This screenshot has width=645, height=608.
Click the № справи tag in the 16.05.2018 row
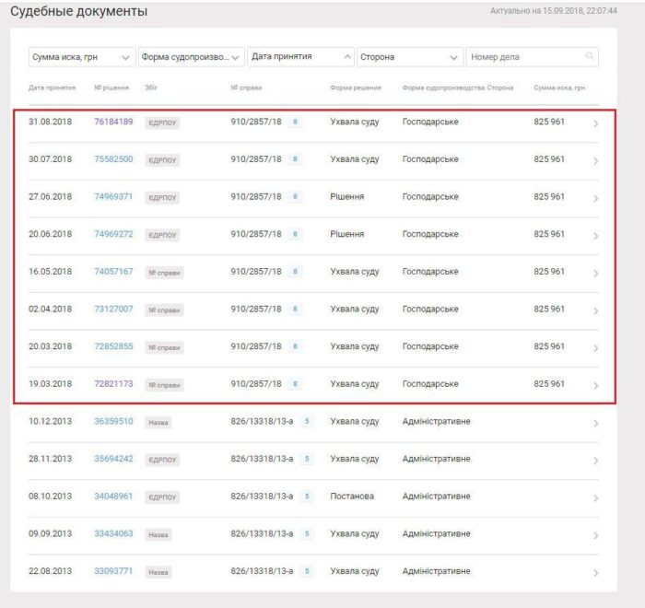coord(164,273)
